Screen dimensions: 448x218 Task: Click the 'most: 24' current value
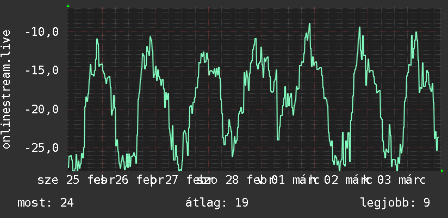point(46,203)
